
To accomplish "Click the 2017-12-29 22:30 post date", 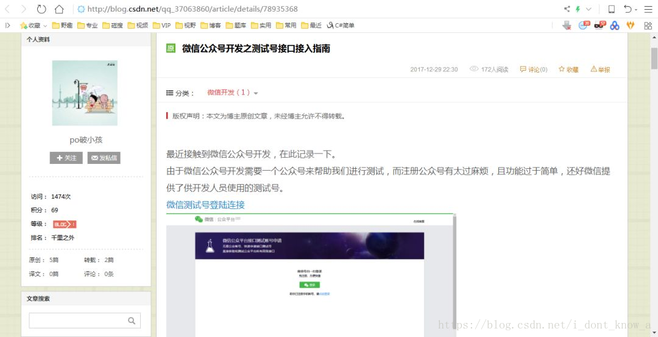I will coord(434,69).
